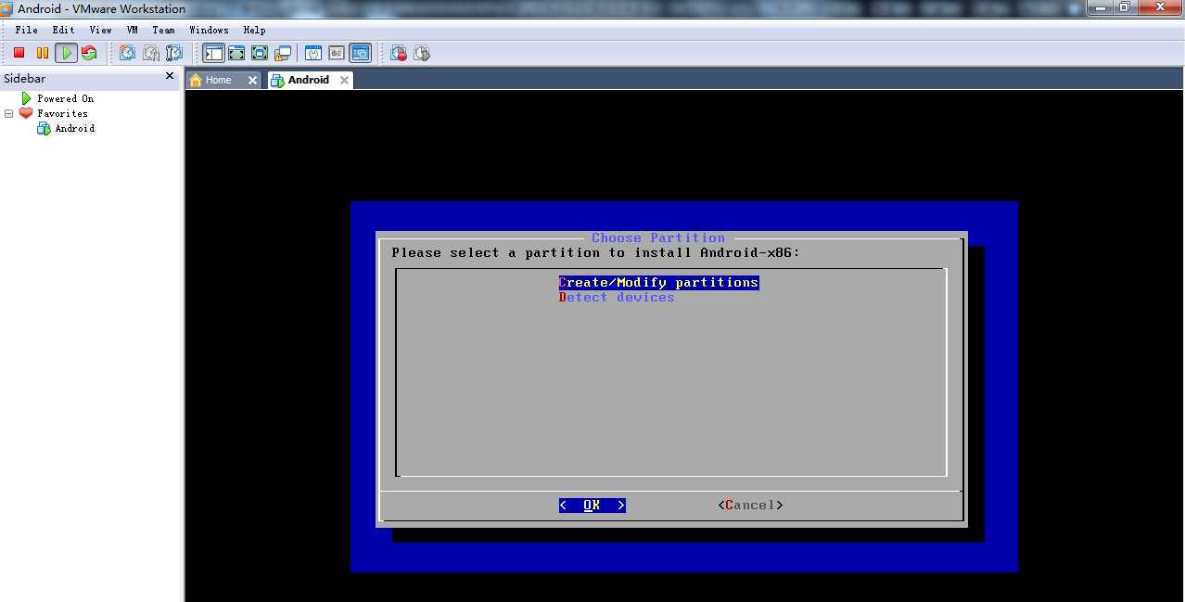Open the View menu
Image resolution: width=1185 pixels, height=602 pixels.
[100, 30]
